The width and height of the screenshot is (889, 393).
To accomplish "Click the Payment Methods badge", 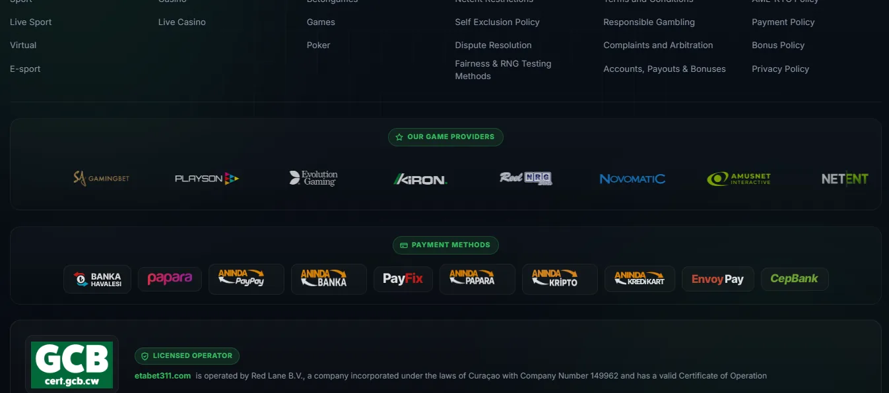I will point(445,245).
